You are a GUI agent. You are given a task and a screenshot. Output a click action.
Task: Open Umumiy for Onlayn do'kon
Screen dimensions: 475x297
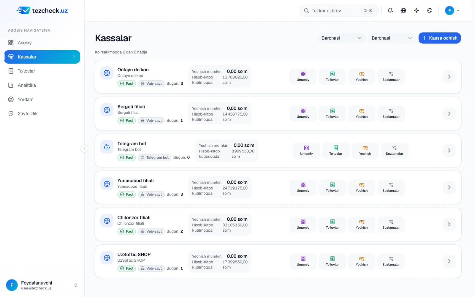coord(303,77)
